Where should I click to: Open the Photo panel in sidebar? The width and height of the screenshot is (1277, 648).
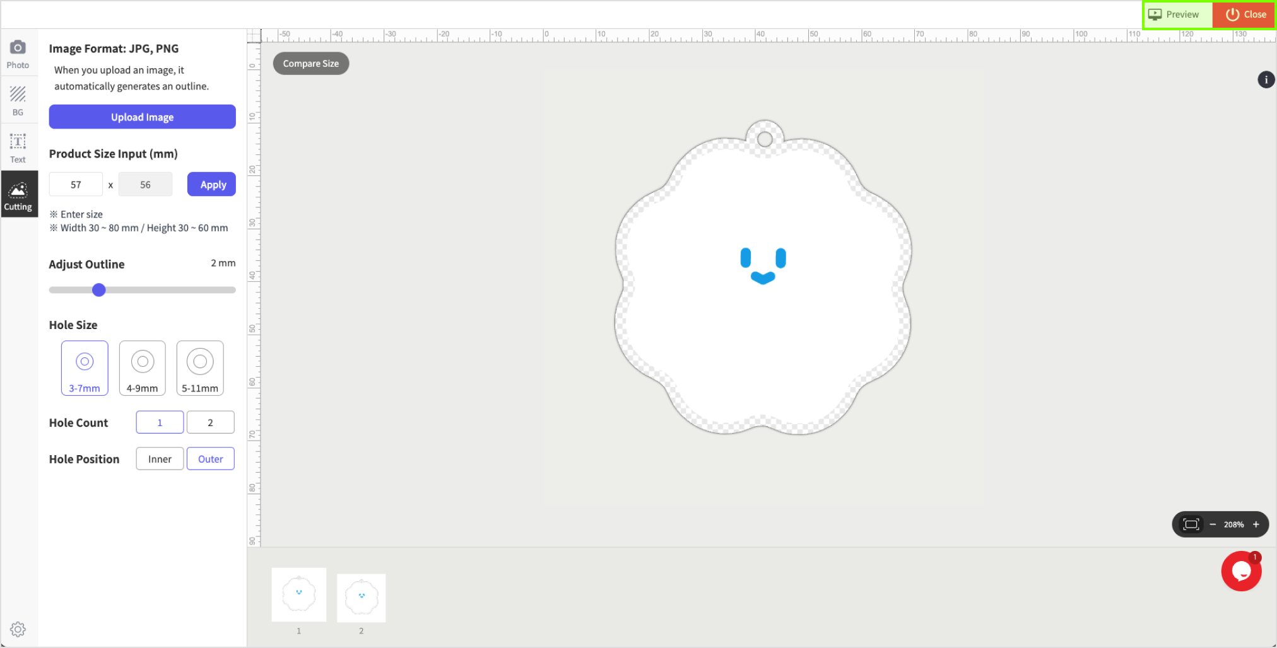click(x=18, y=54)
